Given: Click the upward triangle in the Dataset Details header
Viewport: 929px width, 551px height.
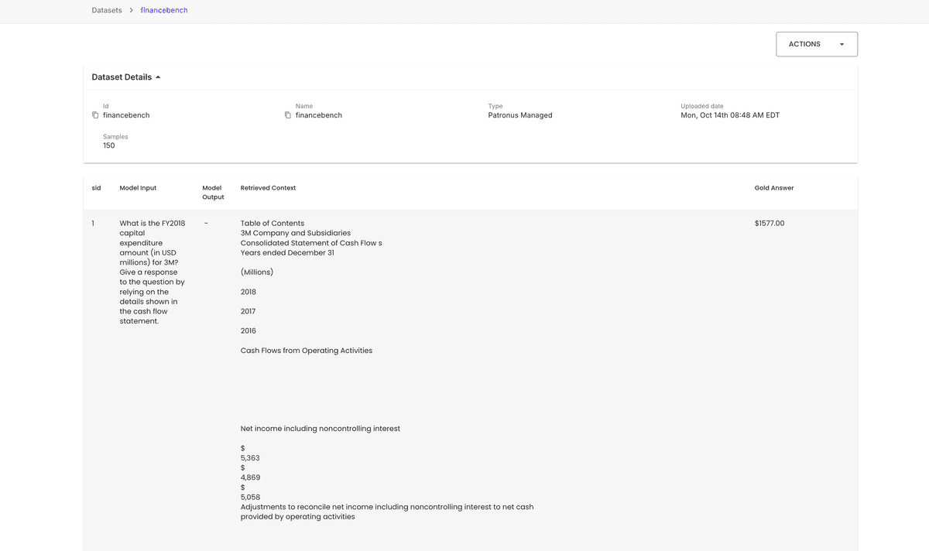Looking at the screenshot, I should [x=158, y=77].
